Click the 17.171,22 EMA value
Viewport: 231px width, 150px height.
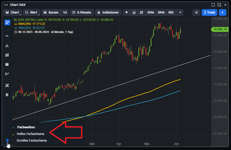point(39,24)
